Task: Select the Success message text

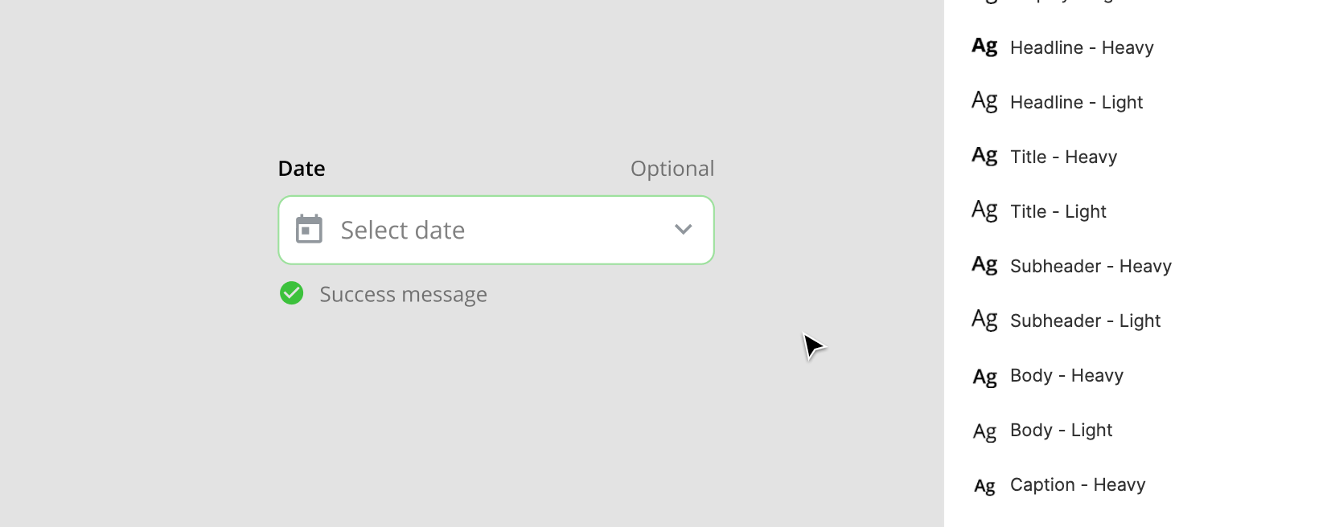Action: [x=403, y=295]
